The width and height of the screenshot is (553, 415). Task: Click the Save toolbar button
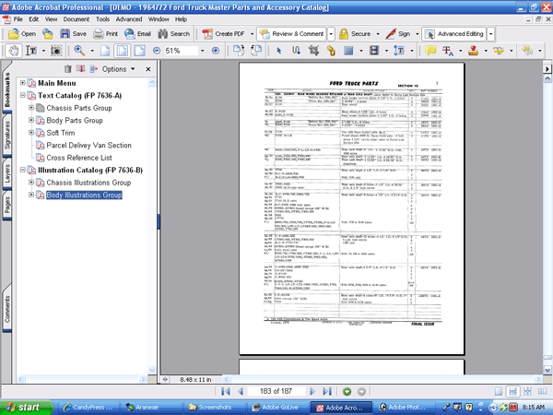74,34
